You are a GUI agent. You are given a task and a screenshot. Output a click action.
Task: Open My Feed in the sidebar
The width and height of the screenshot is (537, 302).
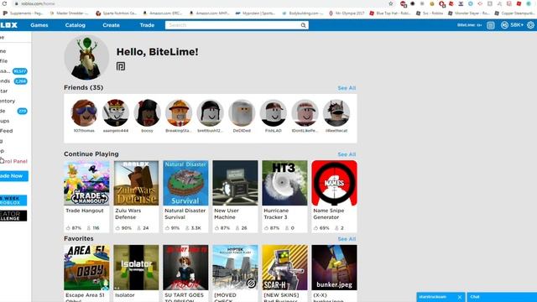tap(7, 131)
